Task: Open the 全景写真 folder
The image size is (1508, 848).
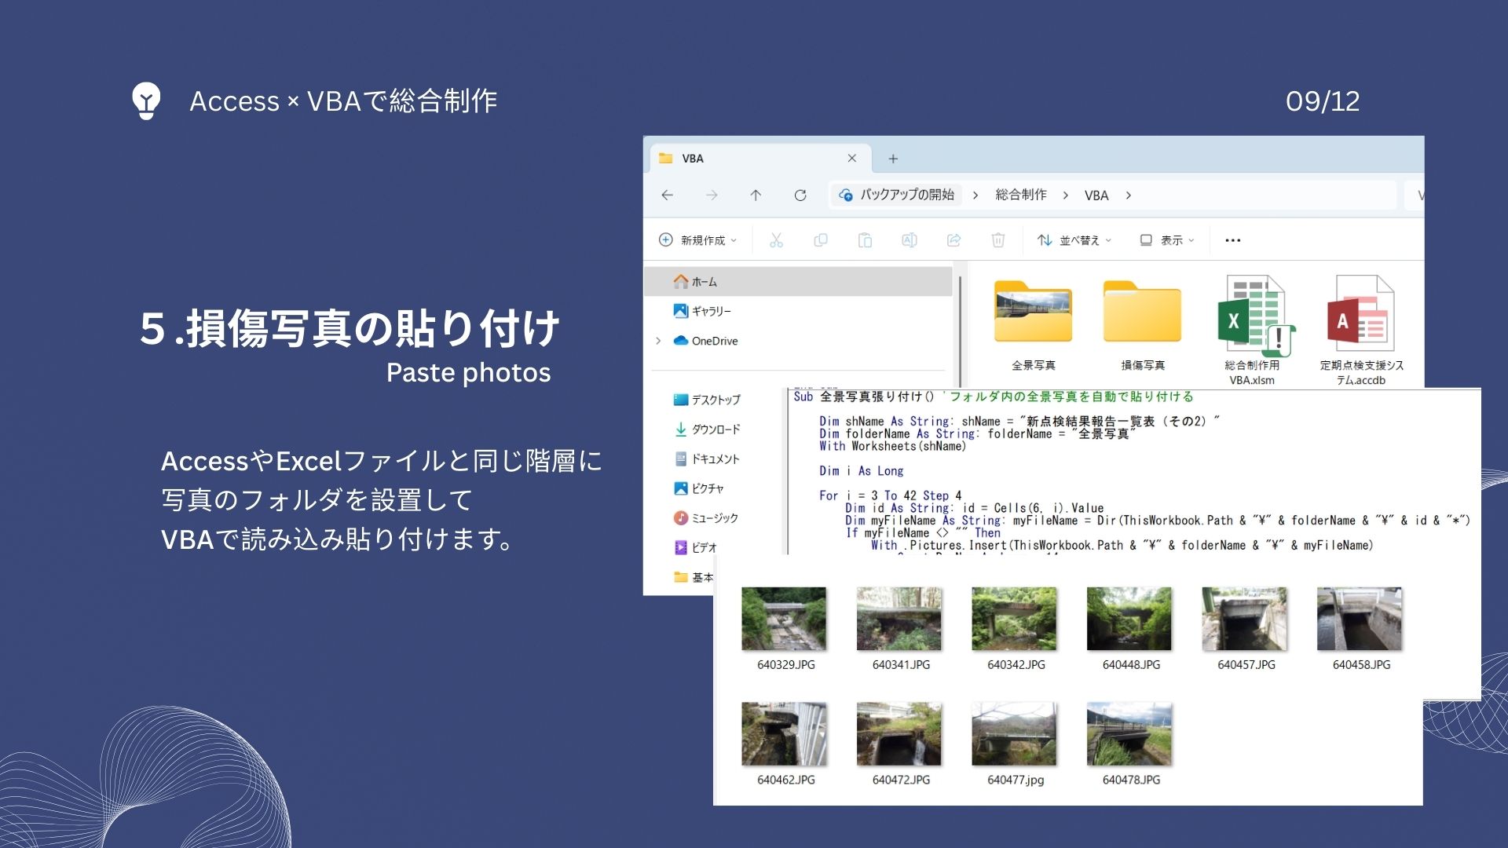Action: pyautogui.click(x=1034, y=325)
